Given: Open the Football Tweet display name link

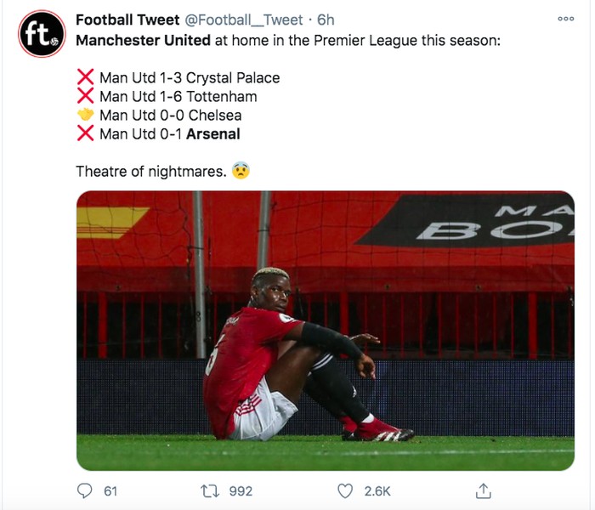Looking at the screenshot, I should [127, 20].
